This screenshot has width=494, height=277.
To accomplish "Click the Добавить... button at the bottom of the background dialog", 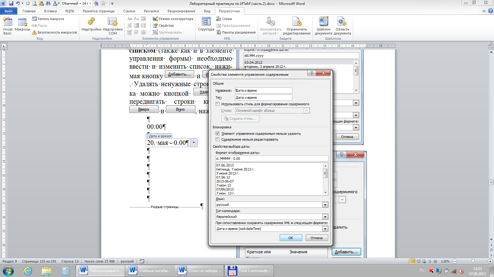I will pyautogui.click(x=346, y=252).
